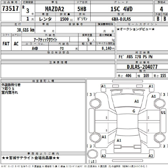Click the lot number 73517
Screen dimensions: 168x168
pos(10,9)
